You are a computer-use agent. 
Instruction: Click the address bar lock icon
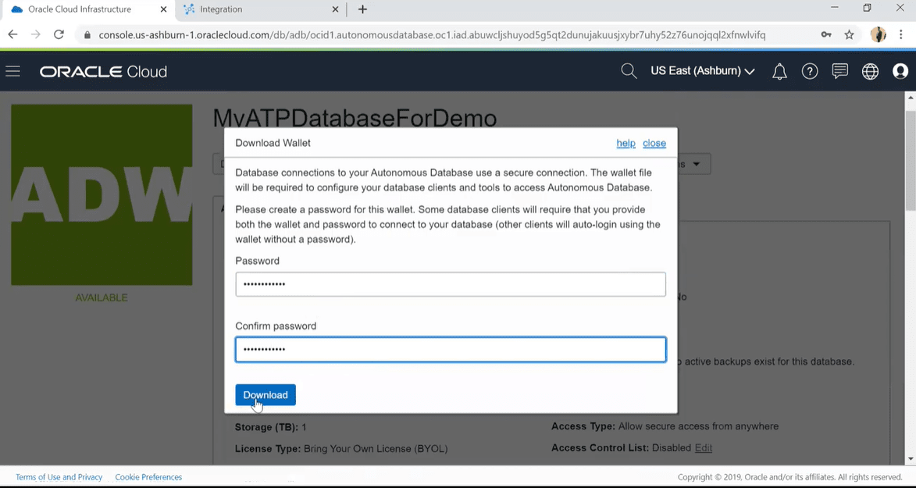[87, 35]
